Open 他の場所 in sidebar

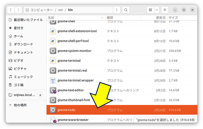26,105
